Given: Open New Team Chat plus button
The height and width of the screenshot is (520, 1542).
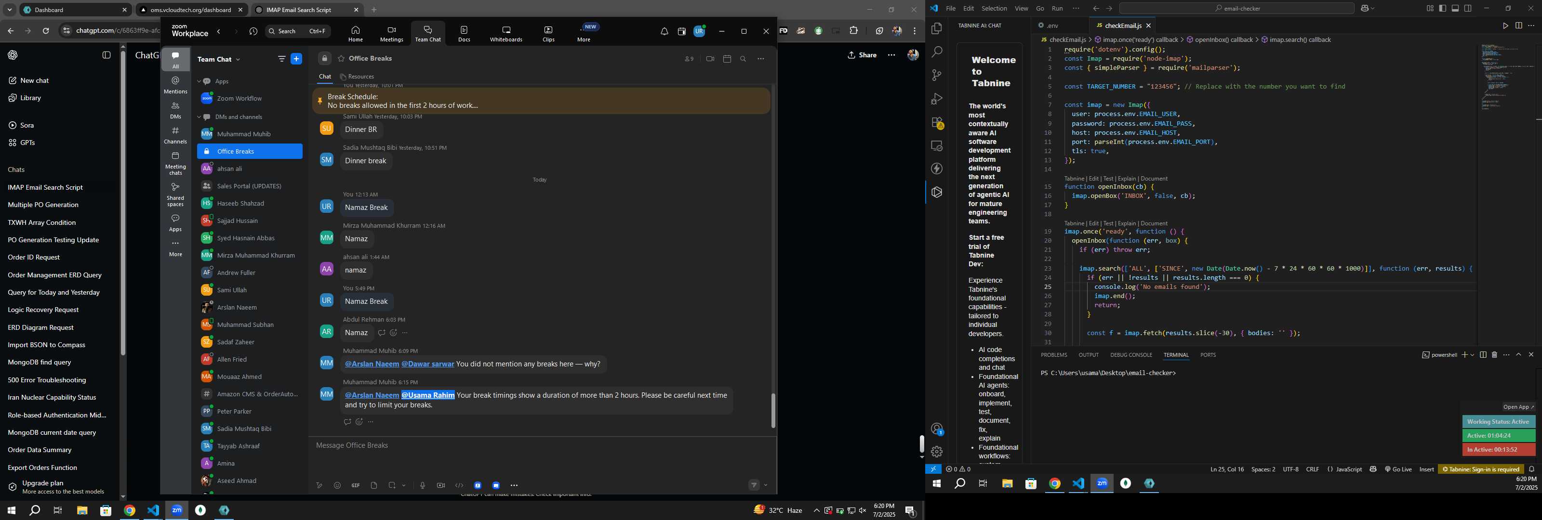Looking at the screenshot, I should [296, 59].
